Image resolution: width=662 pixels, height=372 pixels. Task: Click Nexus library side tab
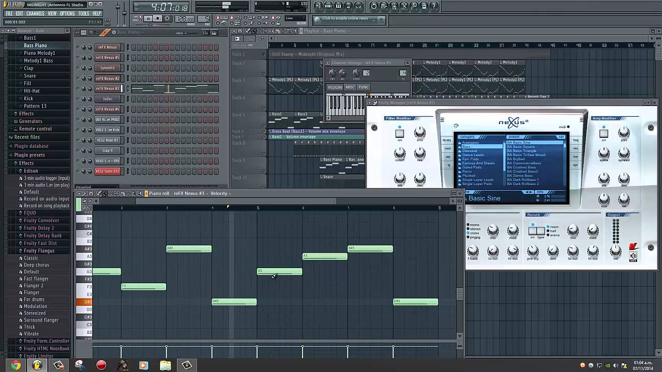point(446,141)
